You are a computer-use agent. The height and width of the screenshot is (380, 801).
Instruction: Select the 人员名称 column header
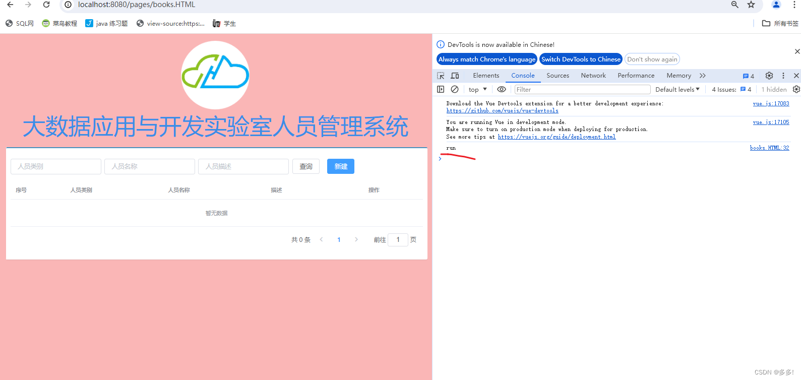(x=179, y=190)
